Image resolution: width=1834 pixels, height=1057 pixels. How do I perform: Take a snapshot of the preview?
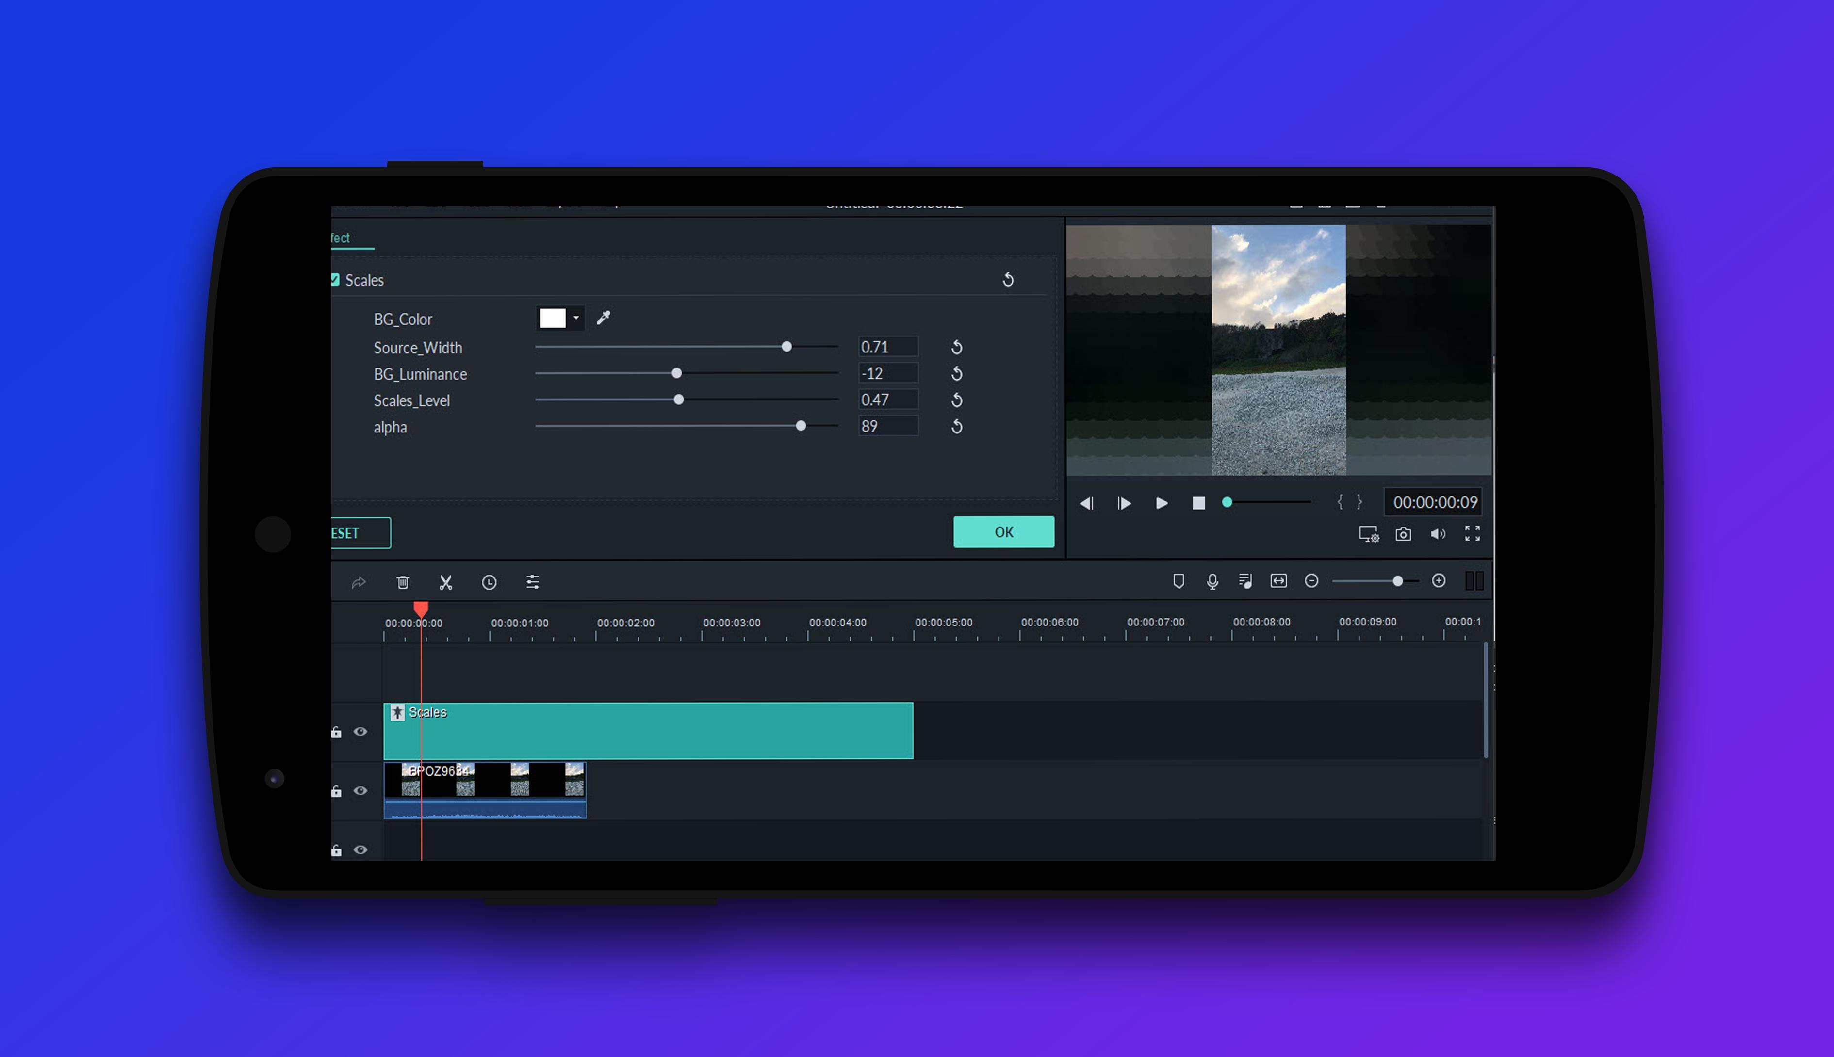[1403, 534]
